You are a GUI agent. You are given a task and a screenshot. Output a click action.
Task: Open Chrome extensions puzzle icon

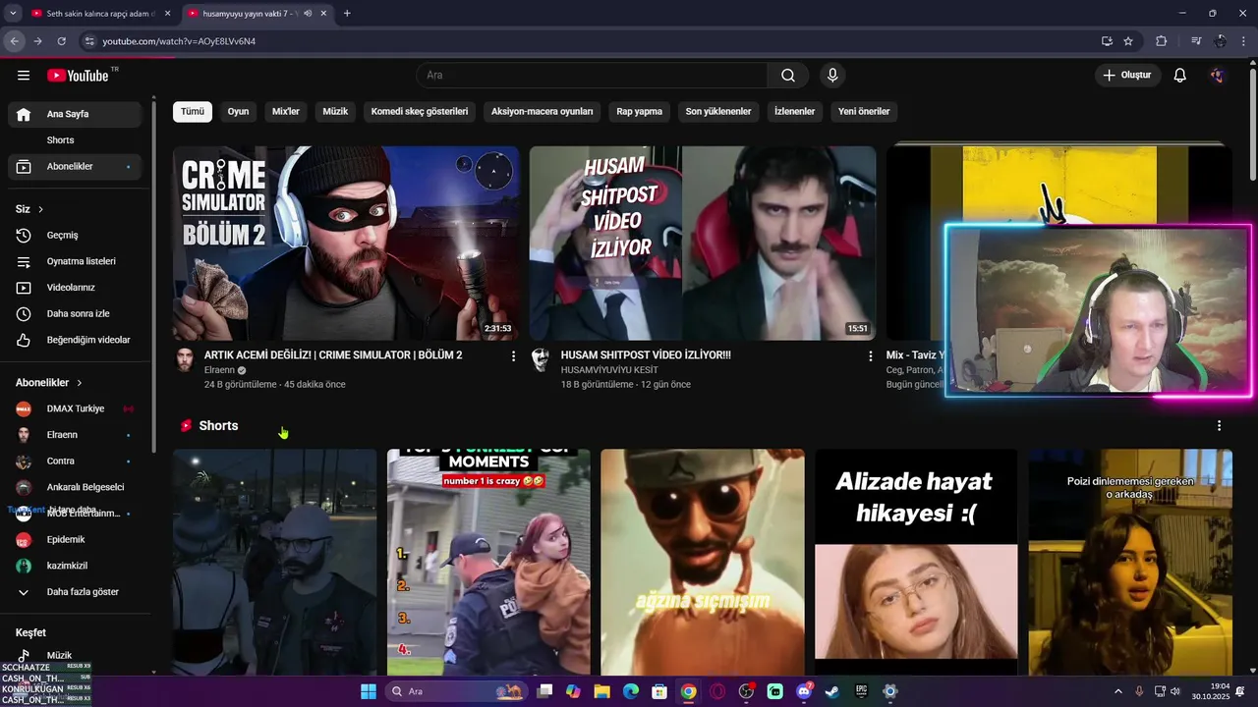pos(1161,41)
